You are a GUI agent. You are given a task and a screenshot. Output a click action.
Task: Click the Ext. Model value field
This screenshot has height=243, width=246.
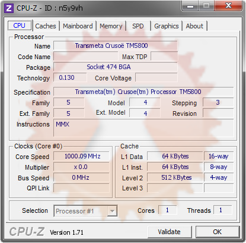coord(145,114)
